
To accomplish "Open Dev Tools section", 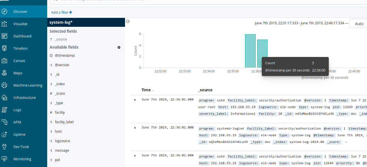I will (x=21, y=147).
